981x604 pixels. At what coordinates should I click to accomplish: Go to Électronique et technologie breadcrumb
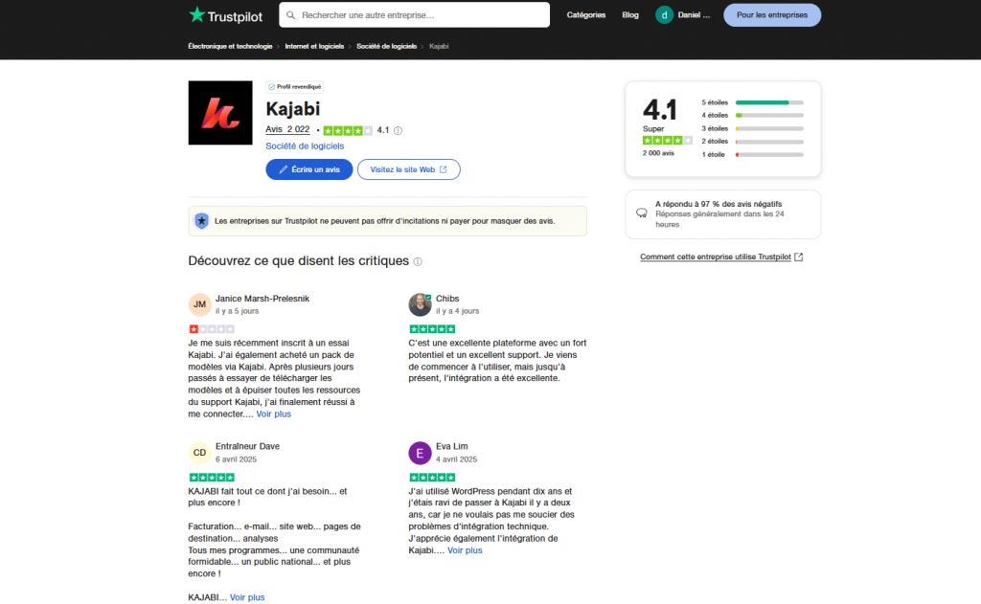point(230,46)
